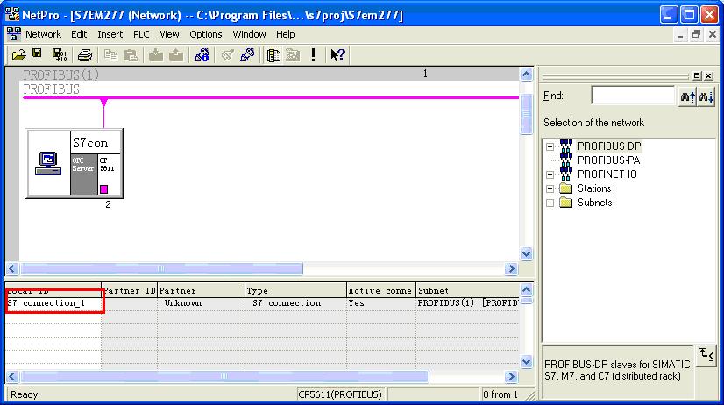Click the Download to PLC icon
The width and height of the screenshot is (724, 405).
tap(156, 55)
